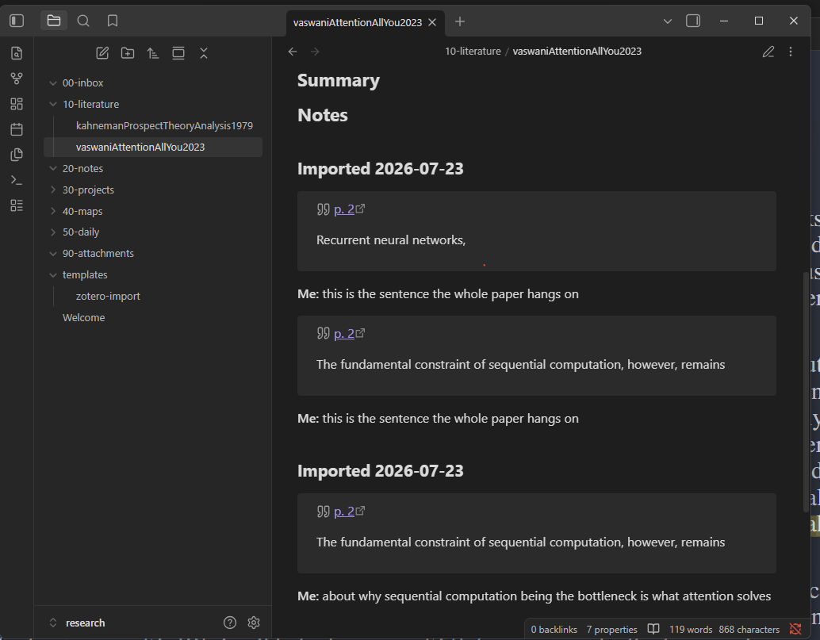Open the command palette
The width and height of the screenshot is (820, 640).
[17, 180]
